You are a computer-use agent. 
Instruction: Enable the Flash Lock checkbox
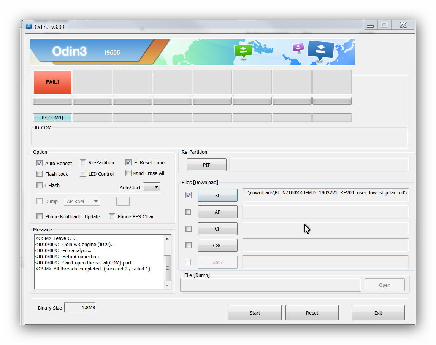click(40, 174)
